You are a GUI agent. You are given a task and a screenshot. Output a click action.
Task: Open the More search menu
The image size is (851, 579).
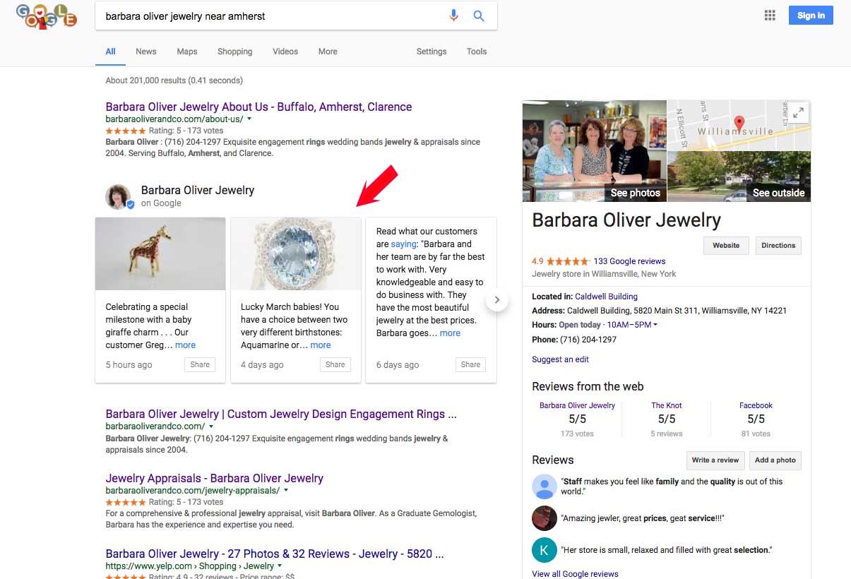[x=328, y=52]
